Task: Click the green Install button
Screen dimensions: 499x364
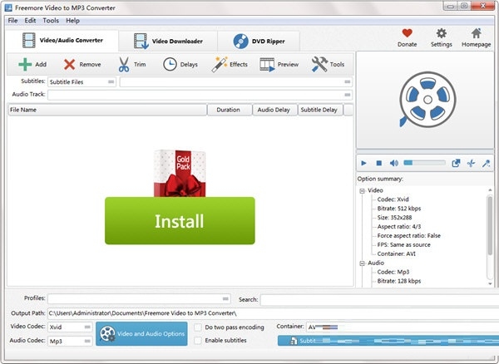Action: pos(179,221)
